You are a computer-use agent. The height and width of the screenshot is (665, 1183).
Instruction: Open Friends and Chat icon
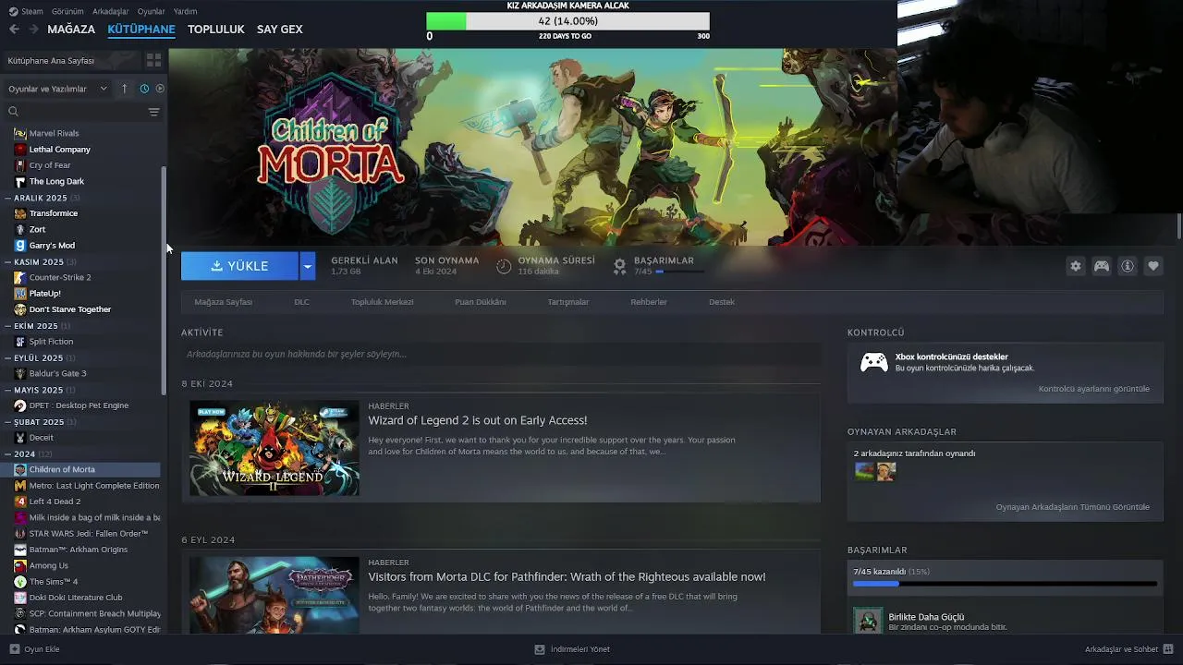[1168, 649]
